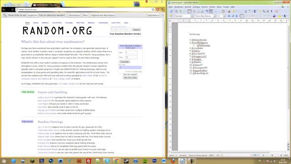This screenshot has height=164, width=291.
Task: Toggle underline formatting in Writer
Action: (236, 16)
